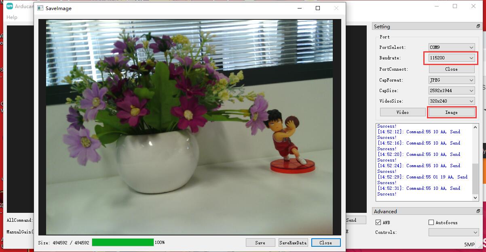Click the Save button in SaveImage
486x252 pixels.
[260, 243]
